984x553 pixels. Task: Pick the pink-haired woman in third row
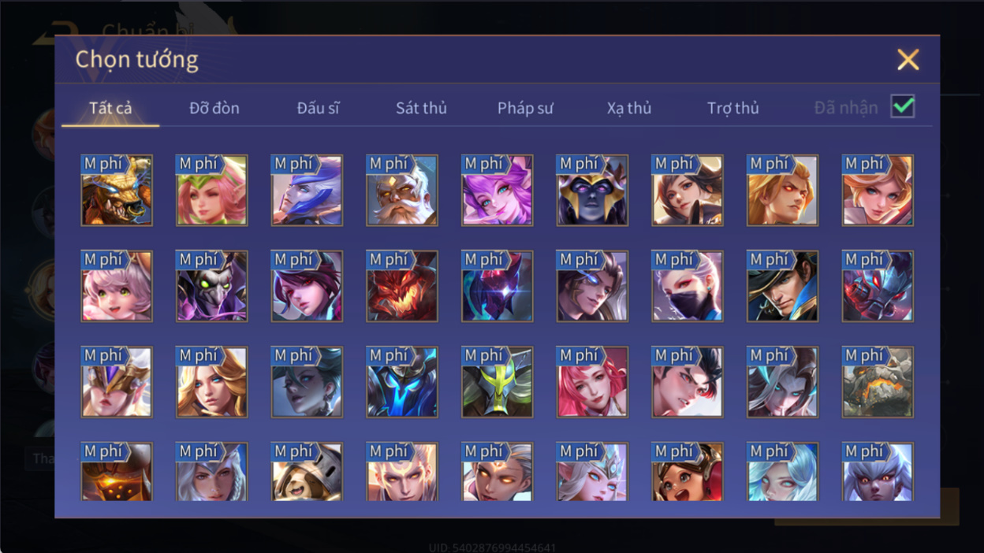click(x=592, y=383)
